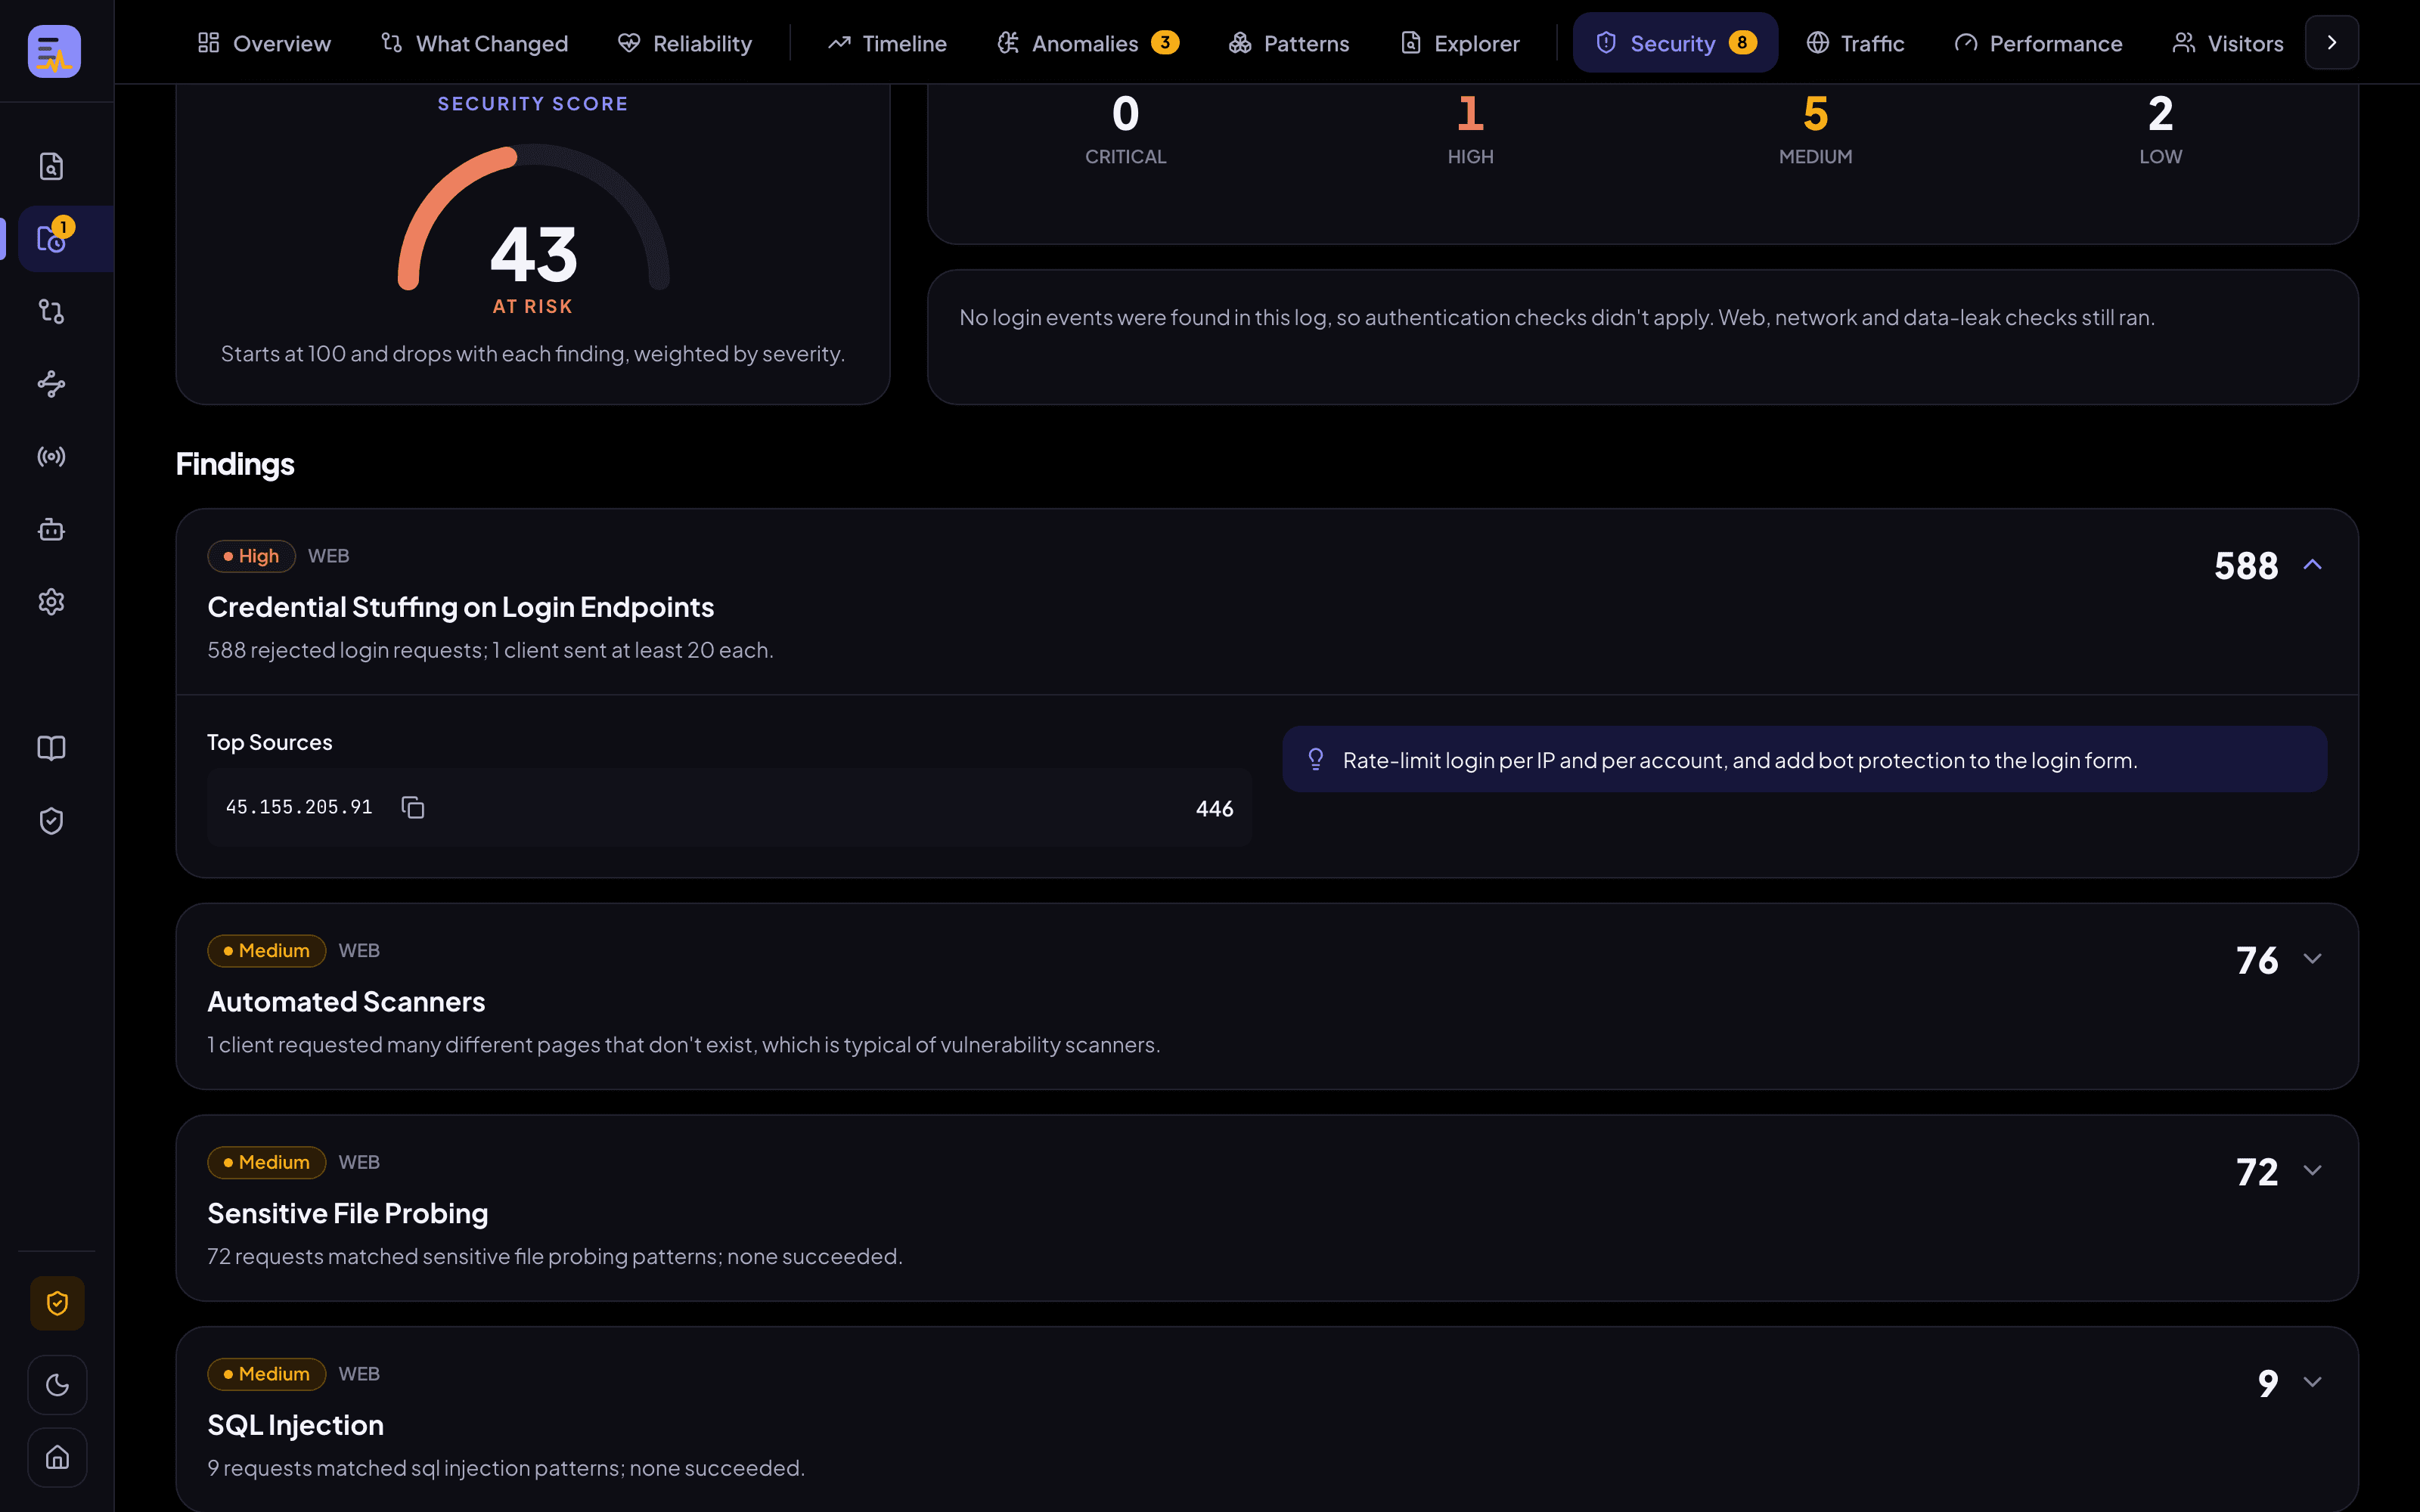Click the Low severity count
This screenshot has width=2420, height=1512.
click(x=2160, y=114)
